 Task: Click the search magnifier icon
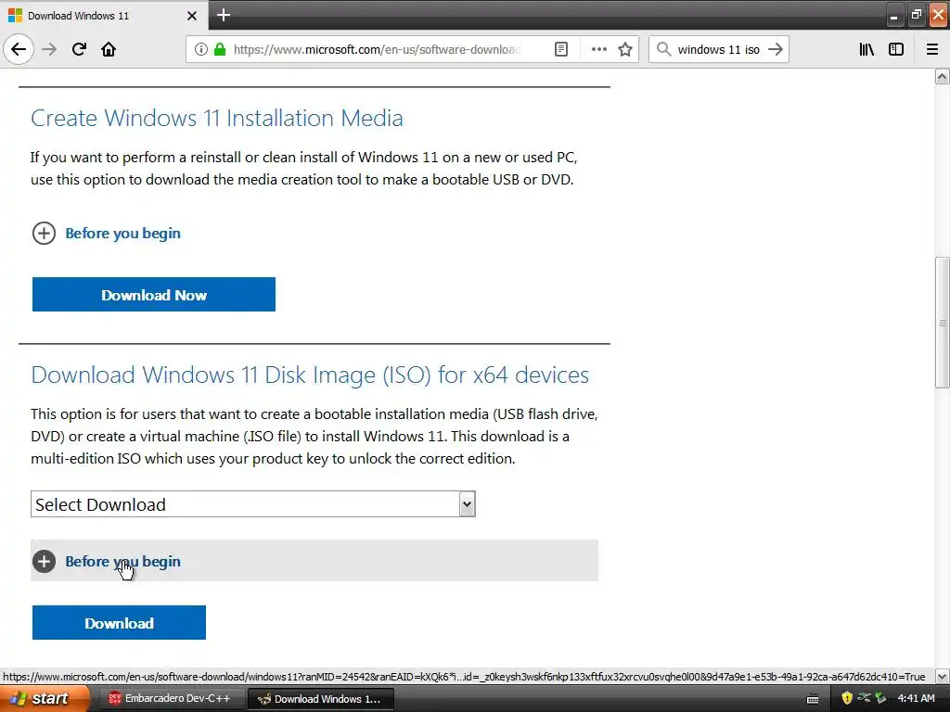664,49
